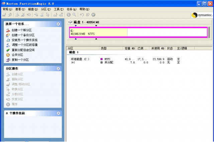The width and height of the screenshot is (214, 147).
Task: Open the 常规 menu
Action: pyautogui.click(x=7, y=9)
